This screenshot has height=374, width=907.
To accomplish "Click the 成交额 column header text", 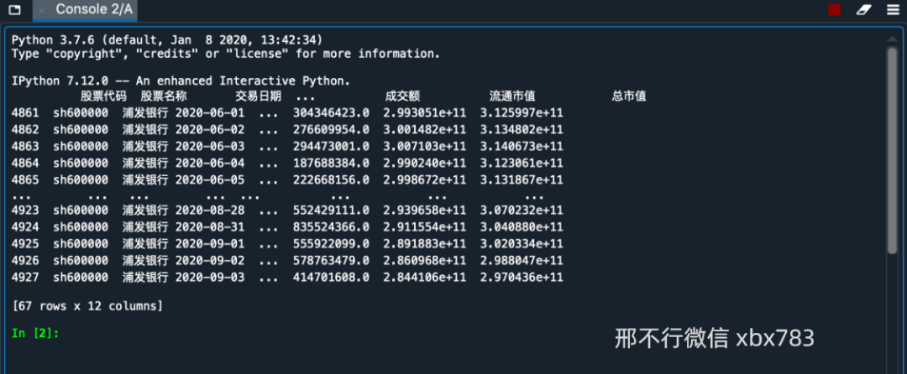I will click(402, 96).
